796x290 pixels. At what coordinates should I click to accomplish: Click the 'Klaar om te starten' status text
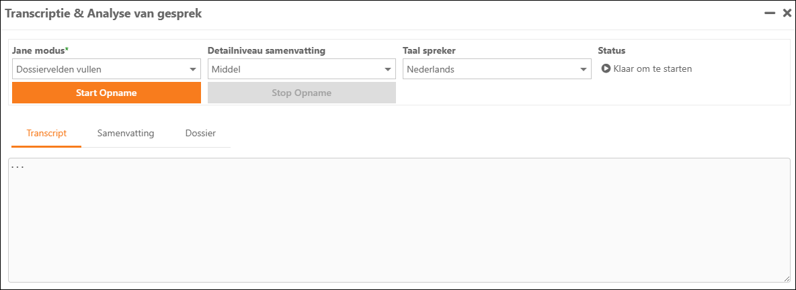(652, 68)
